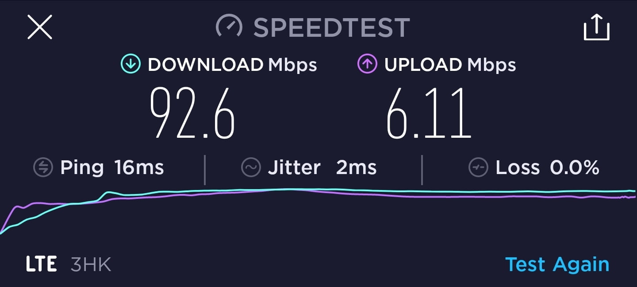637x287 pixels.
Task: Tap the Loss 0.0% reading
Action: coord(547,168)
